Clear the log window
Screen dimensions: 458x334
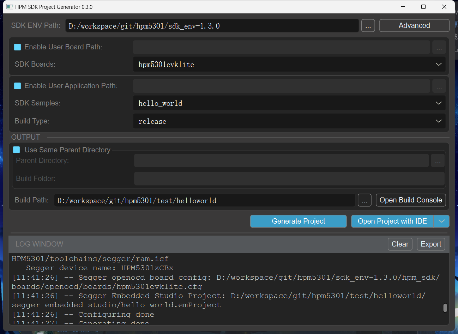(400, 244)
